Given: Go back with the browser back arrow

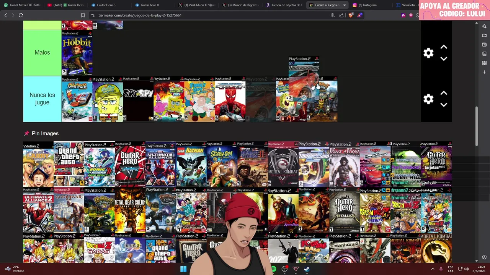Looking at the screenshot, I should tap(5, 15).
